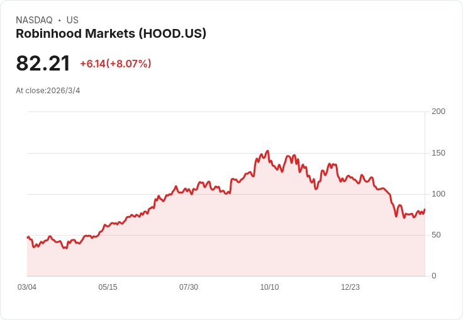The image size is (463, 320).
Task: Select the +6.14(+8.07%) price change text
Action: tap(115, 64)
